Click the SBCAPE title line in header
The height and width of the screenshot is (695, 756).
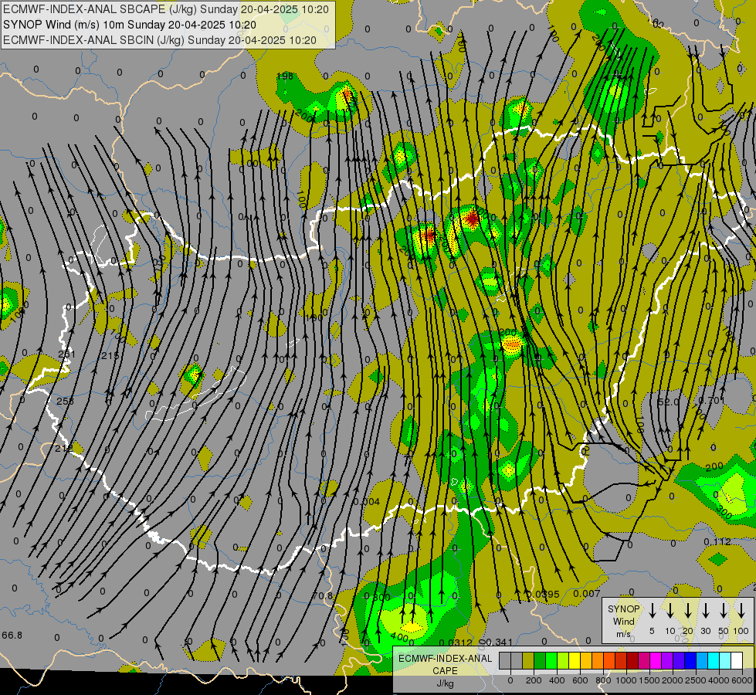click(x=166, y=9)
